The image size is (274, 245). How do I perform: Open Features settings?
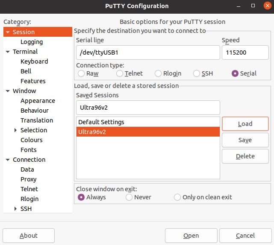(33, 81)
